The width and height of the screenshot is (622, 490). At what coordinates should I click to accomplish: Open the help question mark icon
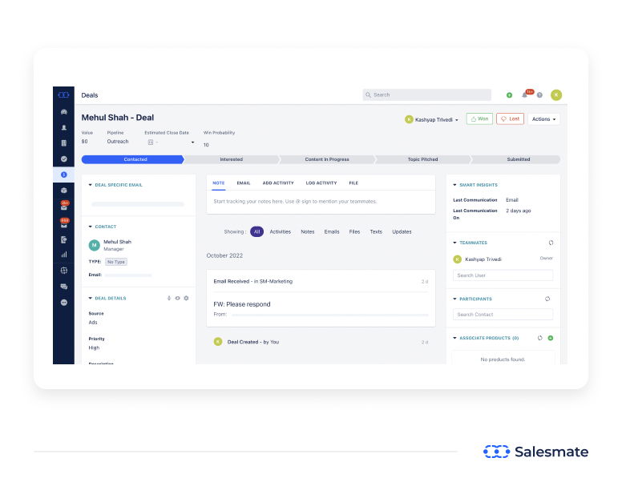[539, 95]
